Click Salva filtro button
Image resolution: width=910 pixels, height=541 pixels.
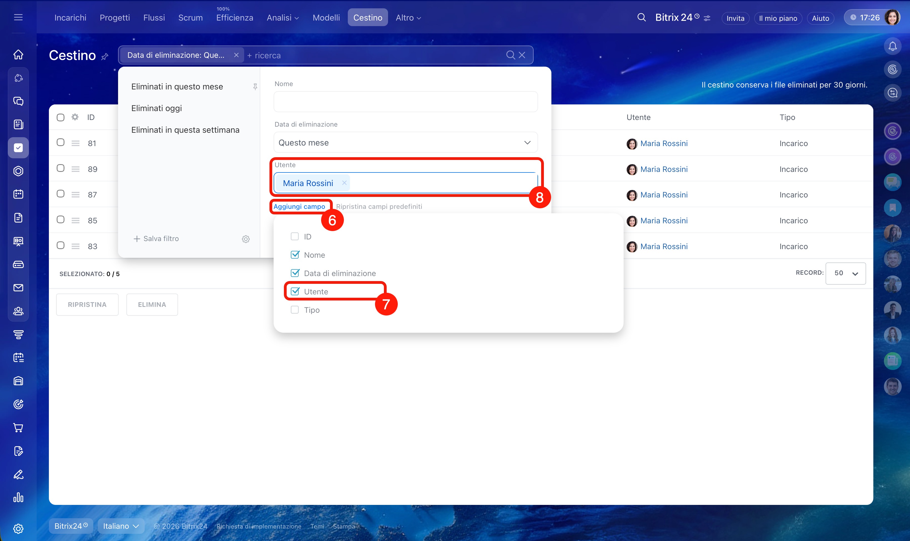pyautogui.click(x=156, y=238)
